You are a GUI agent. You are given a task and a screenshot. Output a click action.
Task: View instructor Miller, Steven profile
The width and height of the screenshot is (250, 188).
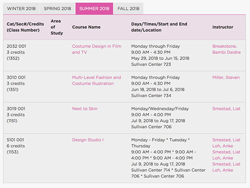tap(226, 77)
